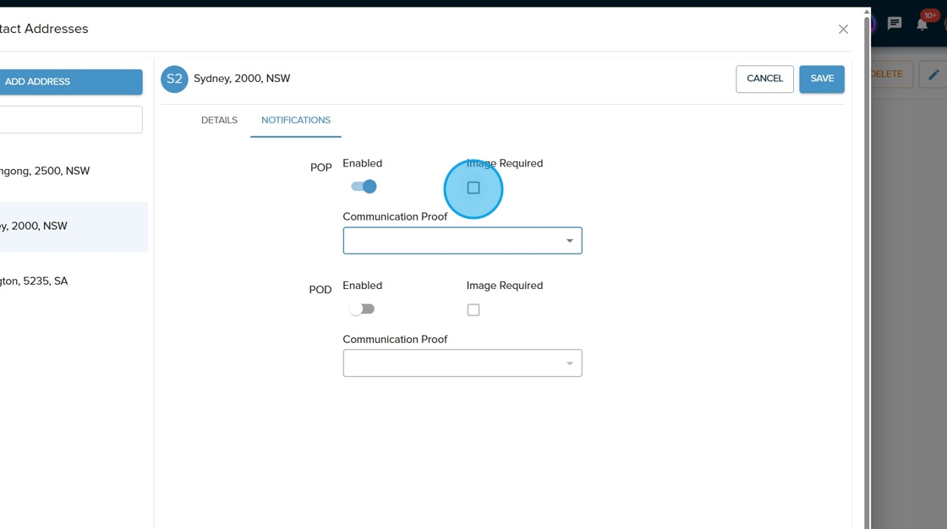This screenshot has height=529, width=947.
Task: Open POD Communication Proof dropdown
Action: tap(463, 363)
